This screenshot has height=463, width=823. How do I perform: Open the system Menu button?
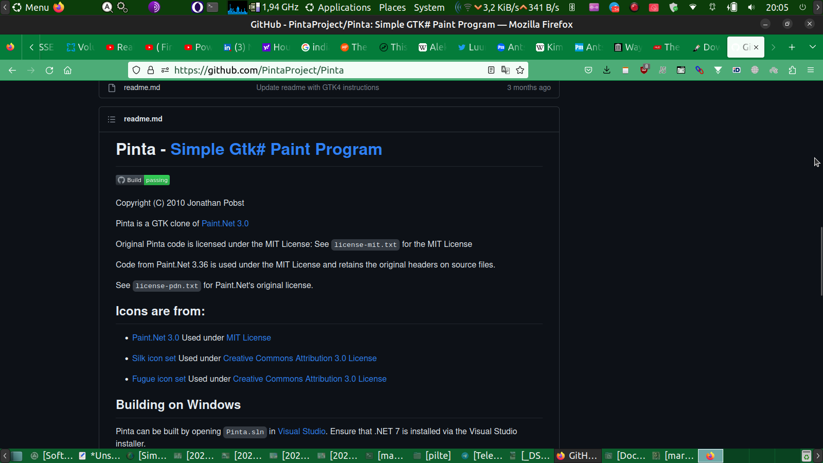31,7
